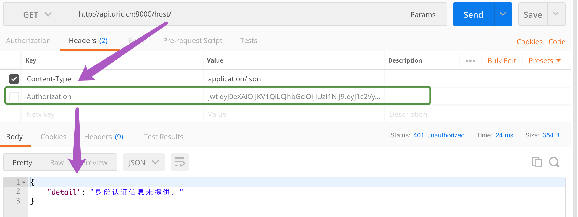Image resolution: width=578 pixels, height=217 pixels.
Task: Click the New key field
Action: pos(112,114)
